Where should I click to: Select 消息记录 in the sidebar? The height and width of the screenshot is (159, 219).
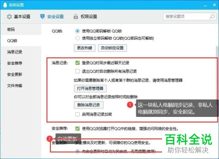tap(21, 52)
